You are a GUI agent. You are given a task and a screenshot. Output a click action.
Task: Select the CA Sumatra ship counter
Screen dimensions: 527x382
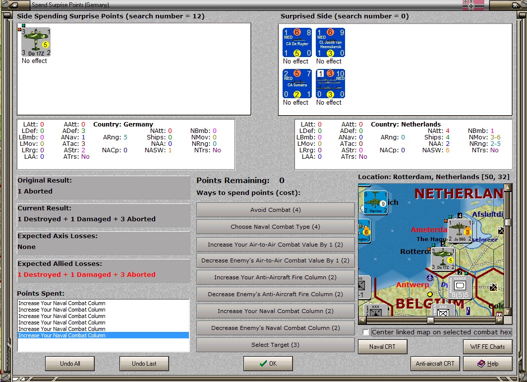coord(297,83)
